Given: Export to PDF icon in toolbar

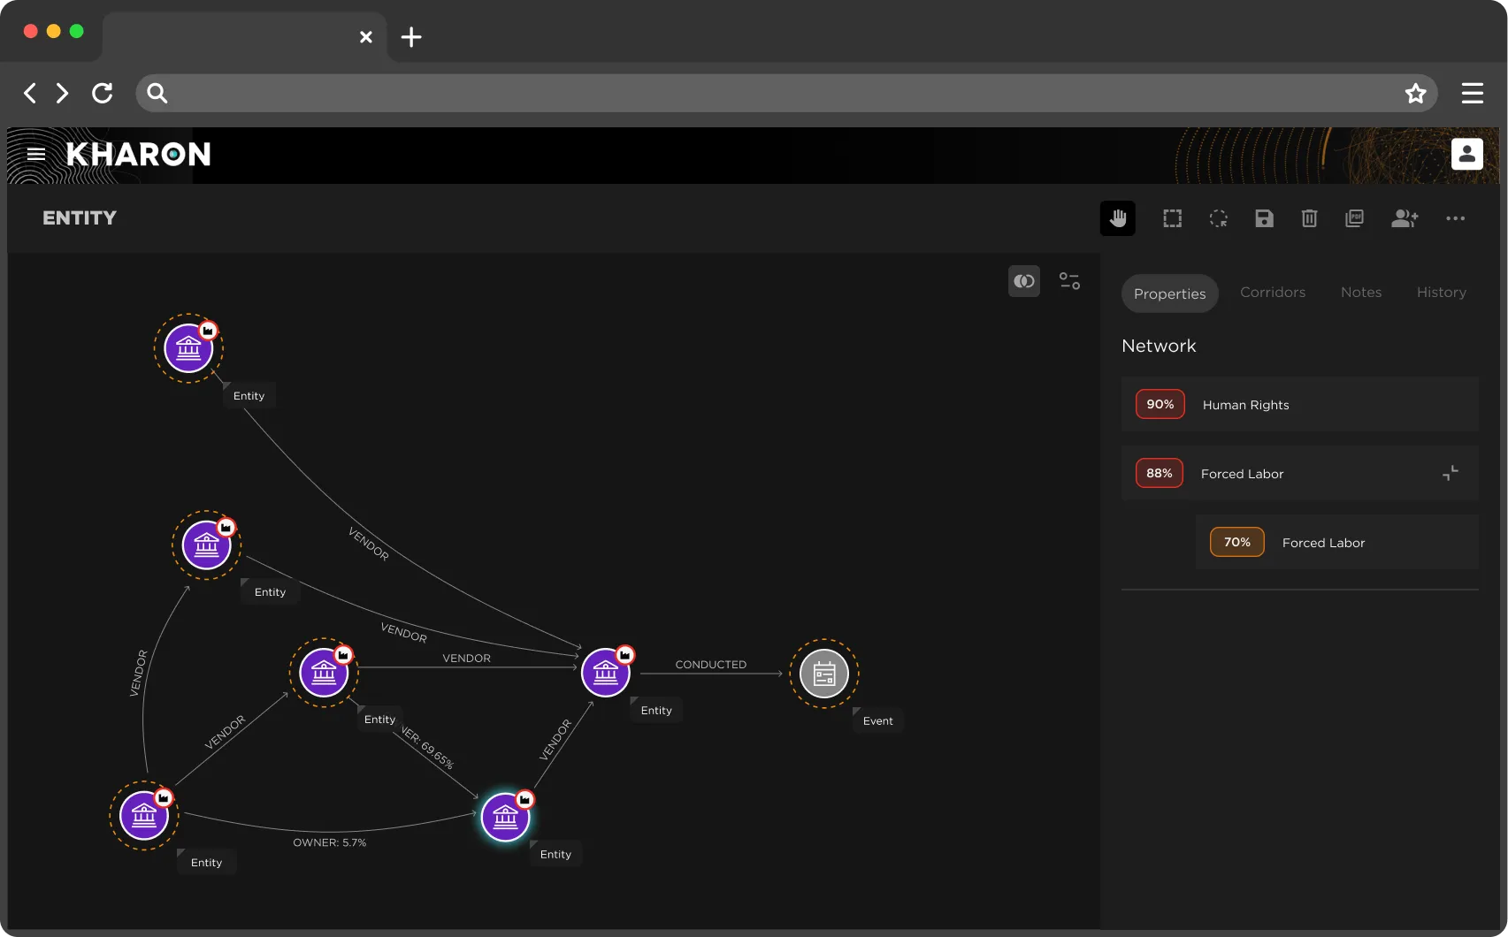Looking at the screenshot, I should 1355,218.
